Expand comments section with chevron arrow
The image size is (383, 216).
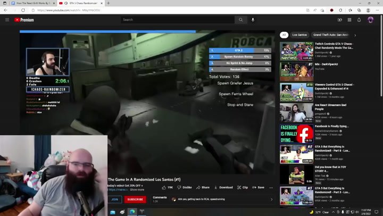[271, 200]
